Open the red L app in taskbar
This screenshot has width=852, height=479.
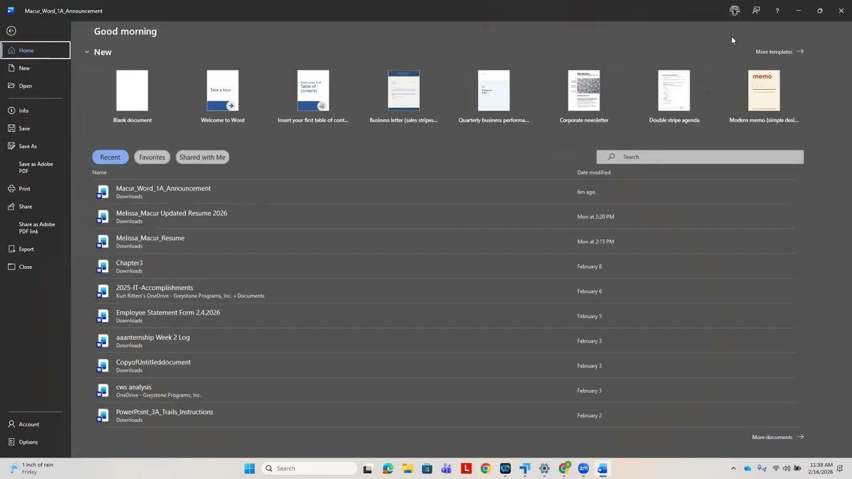(x=466, y=468)
